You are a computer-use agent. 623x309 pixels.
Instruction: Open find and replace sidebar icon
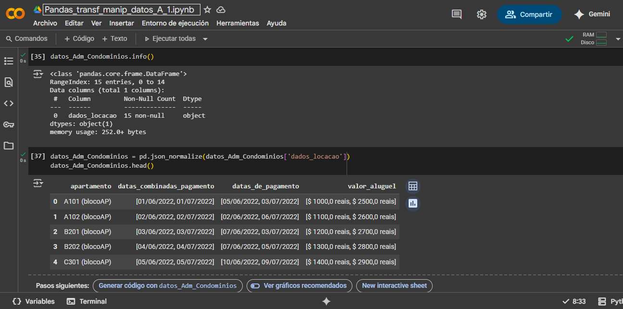9,82
